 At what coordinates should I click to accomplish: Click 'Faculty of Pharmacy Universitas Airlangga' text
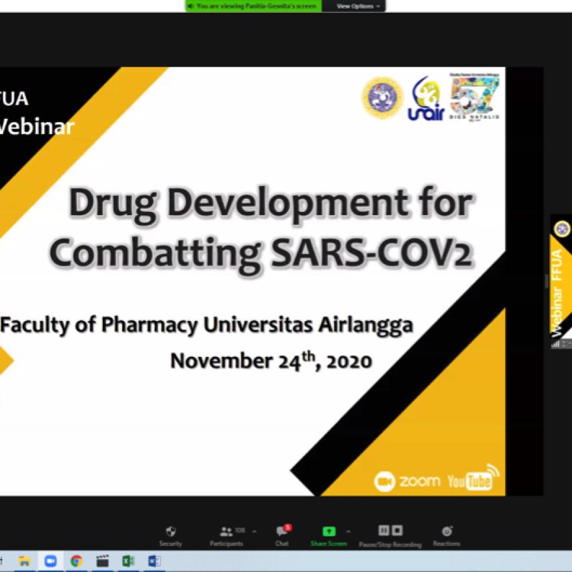[207, 325]
